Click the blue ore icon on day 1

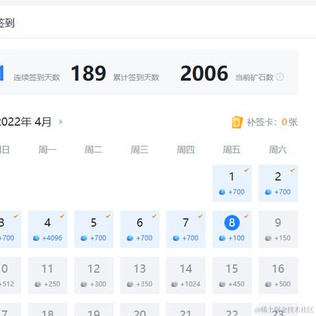222,192
